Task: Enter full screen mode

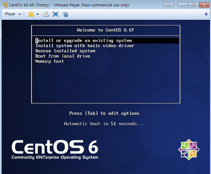Action: [55, 14]
